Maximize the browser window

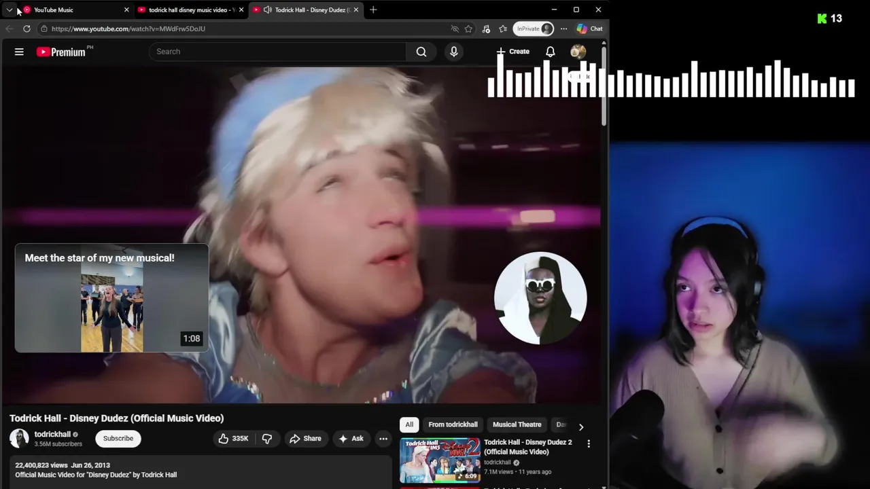tap(576, 10)
